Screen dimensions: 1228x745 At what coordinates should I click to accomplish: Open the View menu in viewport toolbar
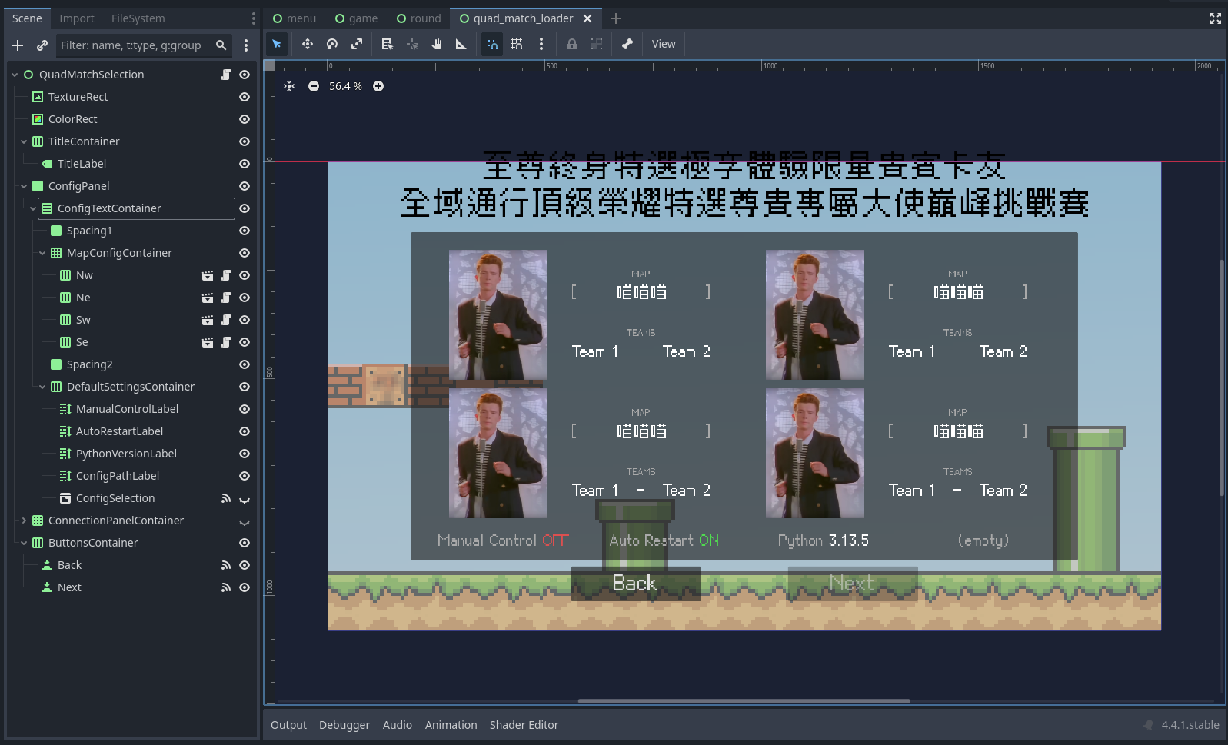point(664,45)
